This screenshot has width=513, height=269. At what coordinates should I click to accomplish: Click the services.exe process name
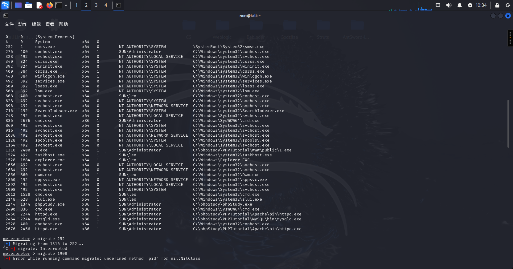click(x=50, y=81)
